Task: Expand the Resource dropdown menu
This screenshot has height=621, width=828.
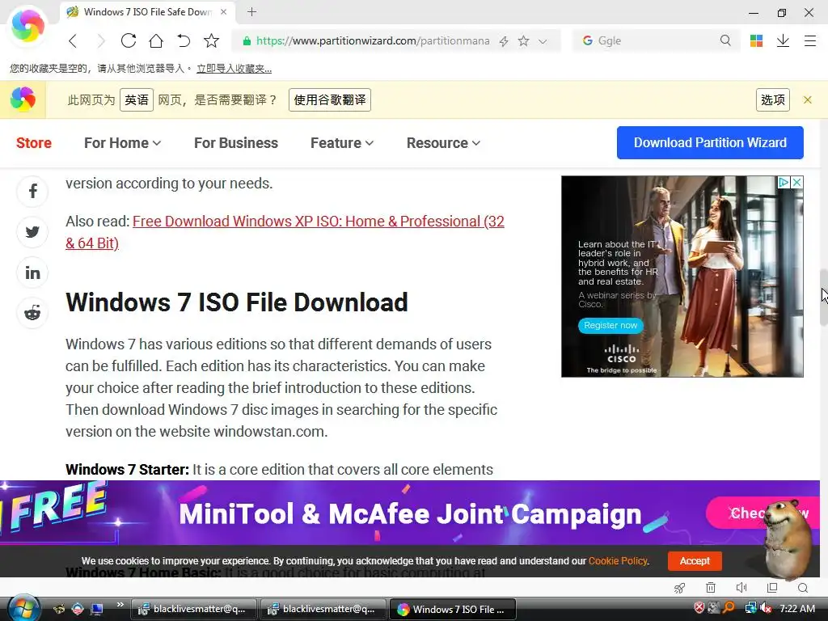Action: 443,142
